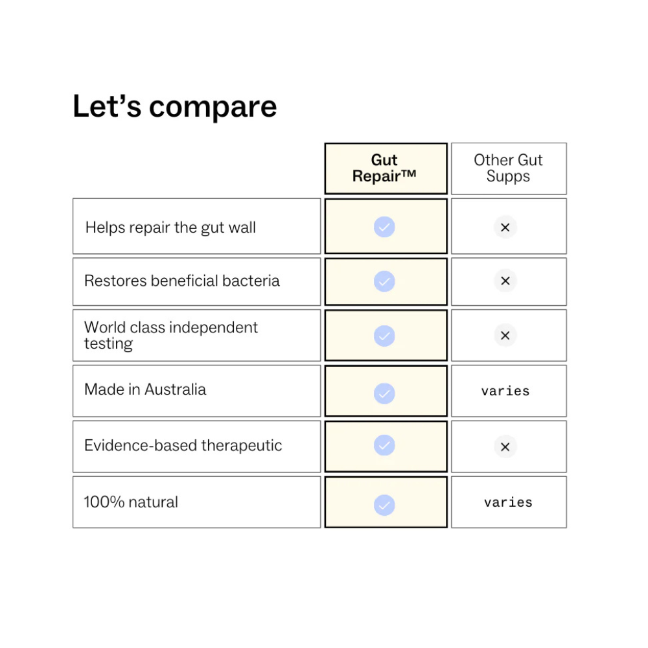Click checkmark for Helps repair the gut wall

[x=384, y=227]
